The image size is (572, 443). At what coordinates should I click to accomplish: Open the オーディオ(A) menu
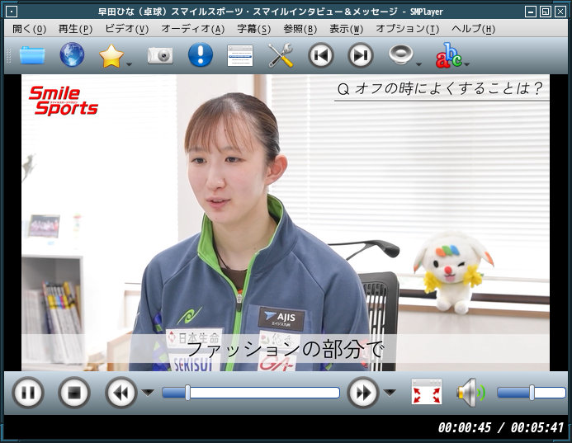193,29
